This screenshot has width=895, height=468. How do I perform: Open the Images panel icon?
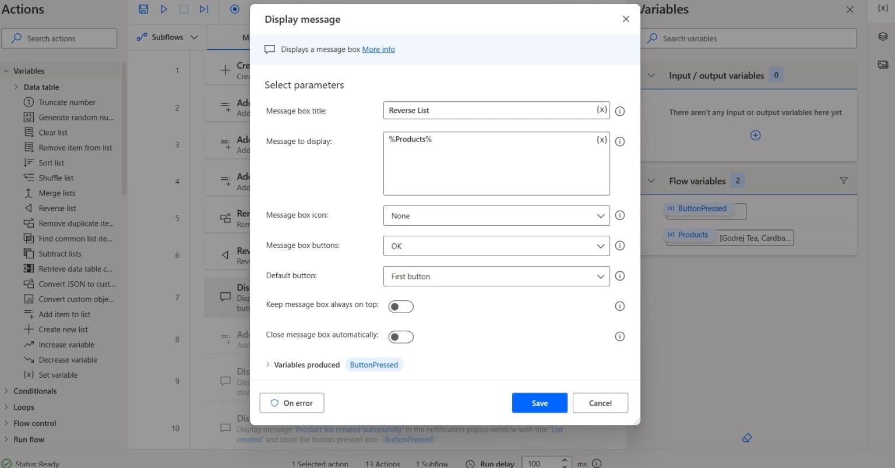pos(883,64)
